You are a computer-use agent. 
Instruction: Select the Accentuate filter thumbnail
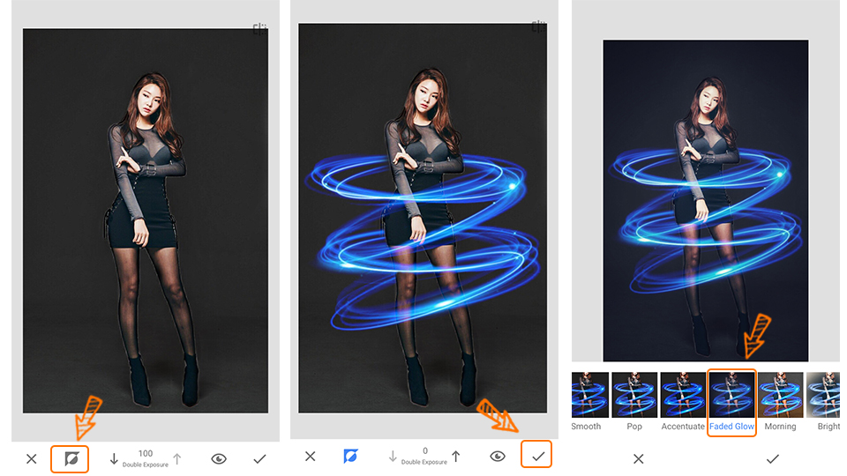click(683, 395)
